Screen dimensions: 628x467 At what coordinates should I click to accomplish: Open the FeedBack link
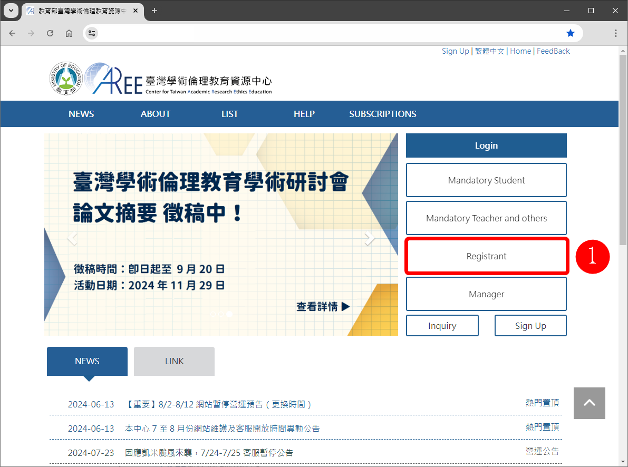click(x=553, y=51)
